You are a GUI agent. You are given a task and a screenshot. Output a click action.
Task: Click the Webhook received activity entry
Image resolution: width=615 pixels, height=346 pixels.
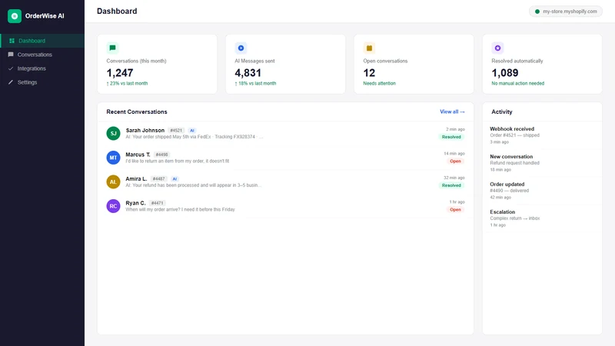(x=543, y=135)
